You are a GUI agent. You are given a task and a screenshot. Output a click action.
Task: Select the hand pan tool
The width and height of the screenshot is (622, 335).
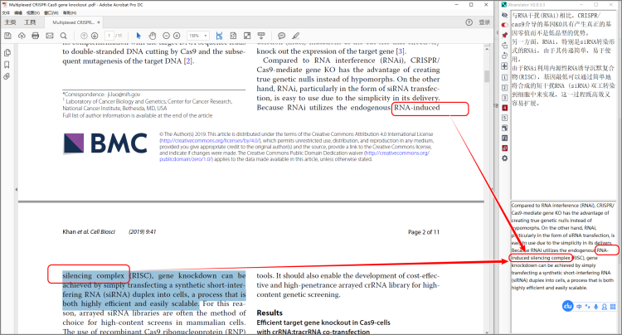(x=152, y=36)
